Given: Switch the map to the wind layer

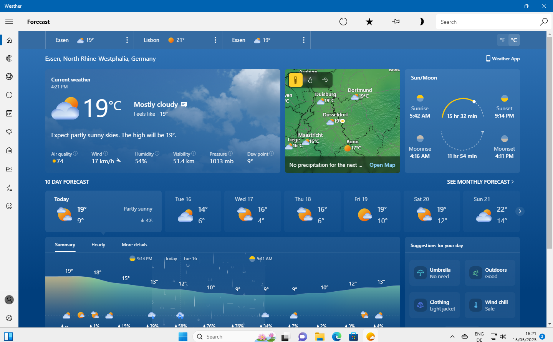Looking at the screenshot, I should click(x=325, y=80).
